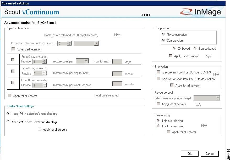Check Apply for all servers in Encryption group

(x=172, y=85)
